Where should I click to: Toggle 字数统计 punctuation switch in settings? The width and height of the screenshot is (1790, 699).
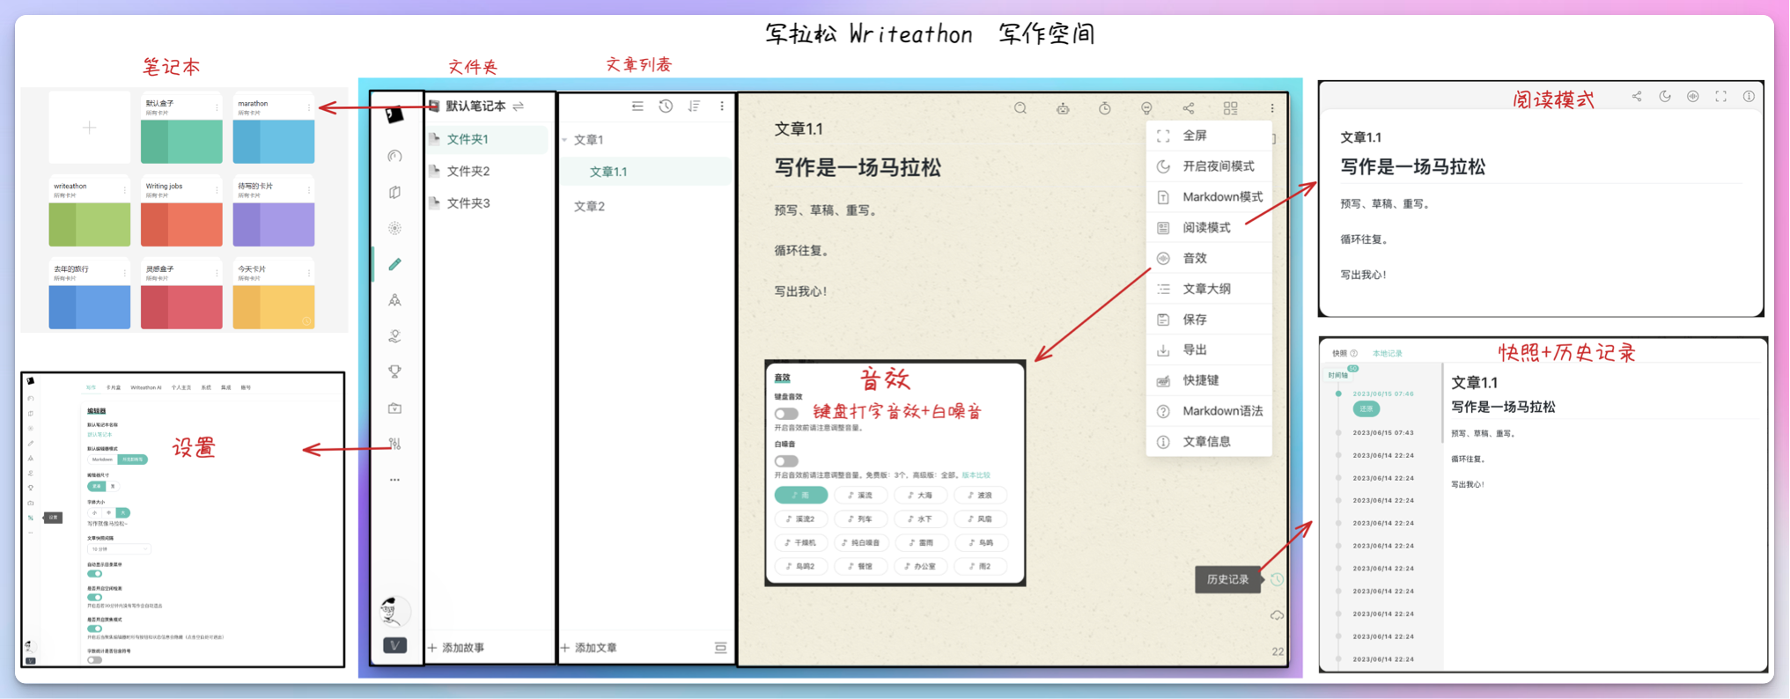click(94, 659)
